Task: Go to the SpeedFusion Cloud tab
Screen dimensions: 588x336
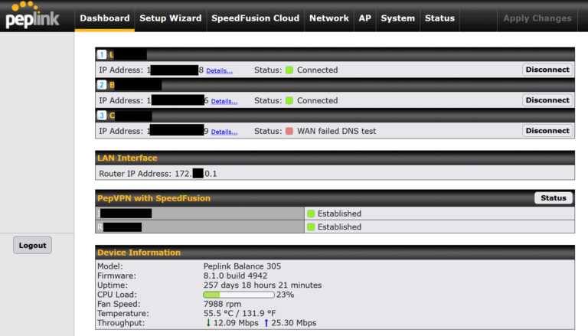Action: click(256, 18)
